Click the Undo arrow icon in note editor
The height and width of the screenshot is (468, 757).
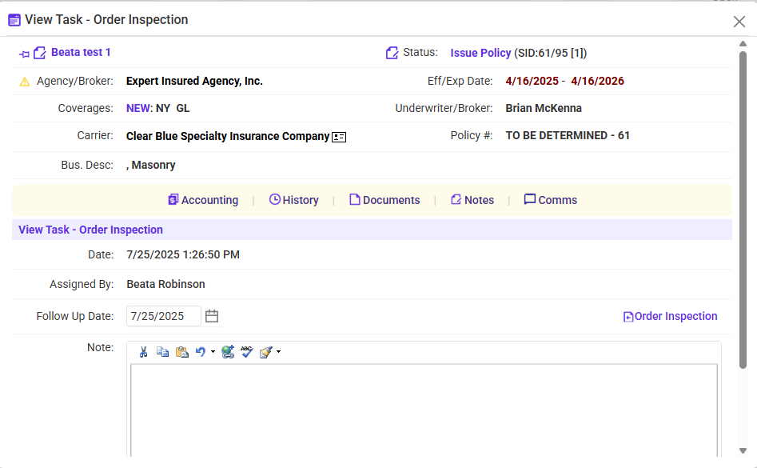coord(201,352)
